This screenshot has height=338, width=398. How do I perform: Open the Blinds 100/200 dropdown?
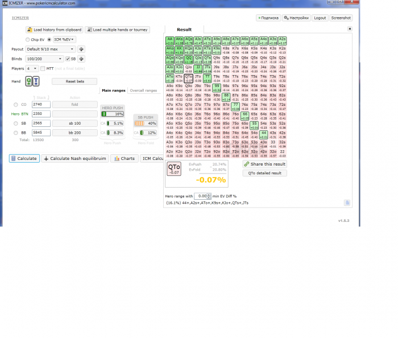(44, 59)
